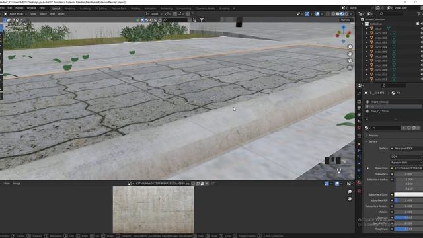Open the GGX distribution dropdown
The height and width of the screenshot is (238, 423).
pos(406,157)
